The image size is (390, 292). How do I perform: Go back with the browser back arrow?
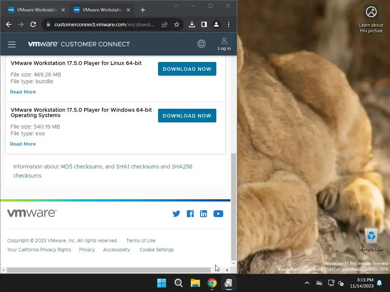point(9,24)
